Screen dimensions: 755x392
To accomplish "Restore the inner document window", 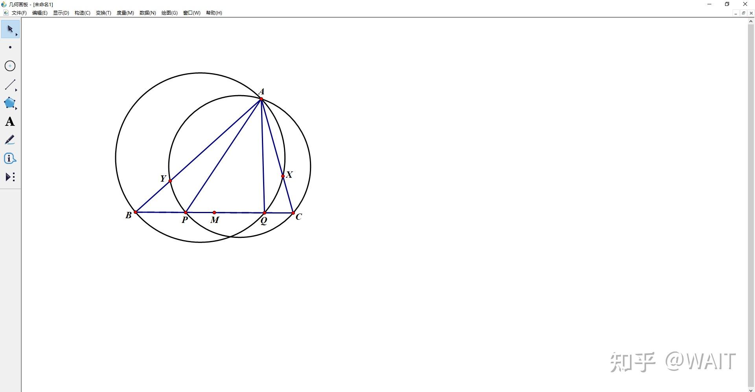I will tap(743, 13).
